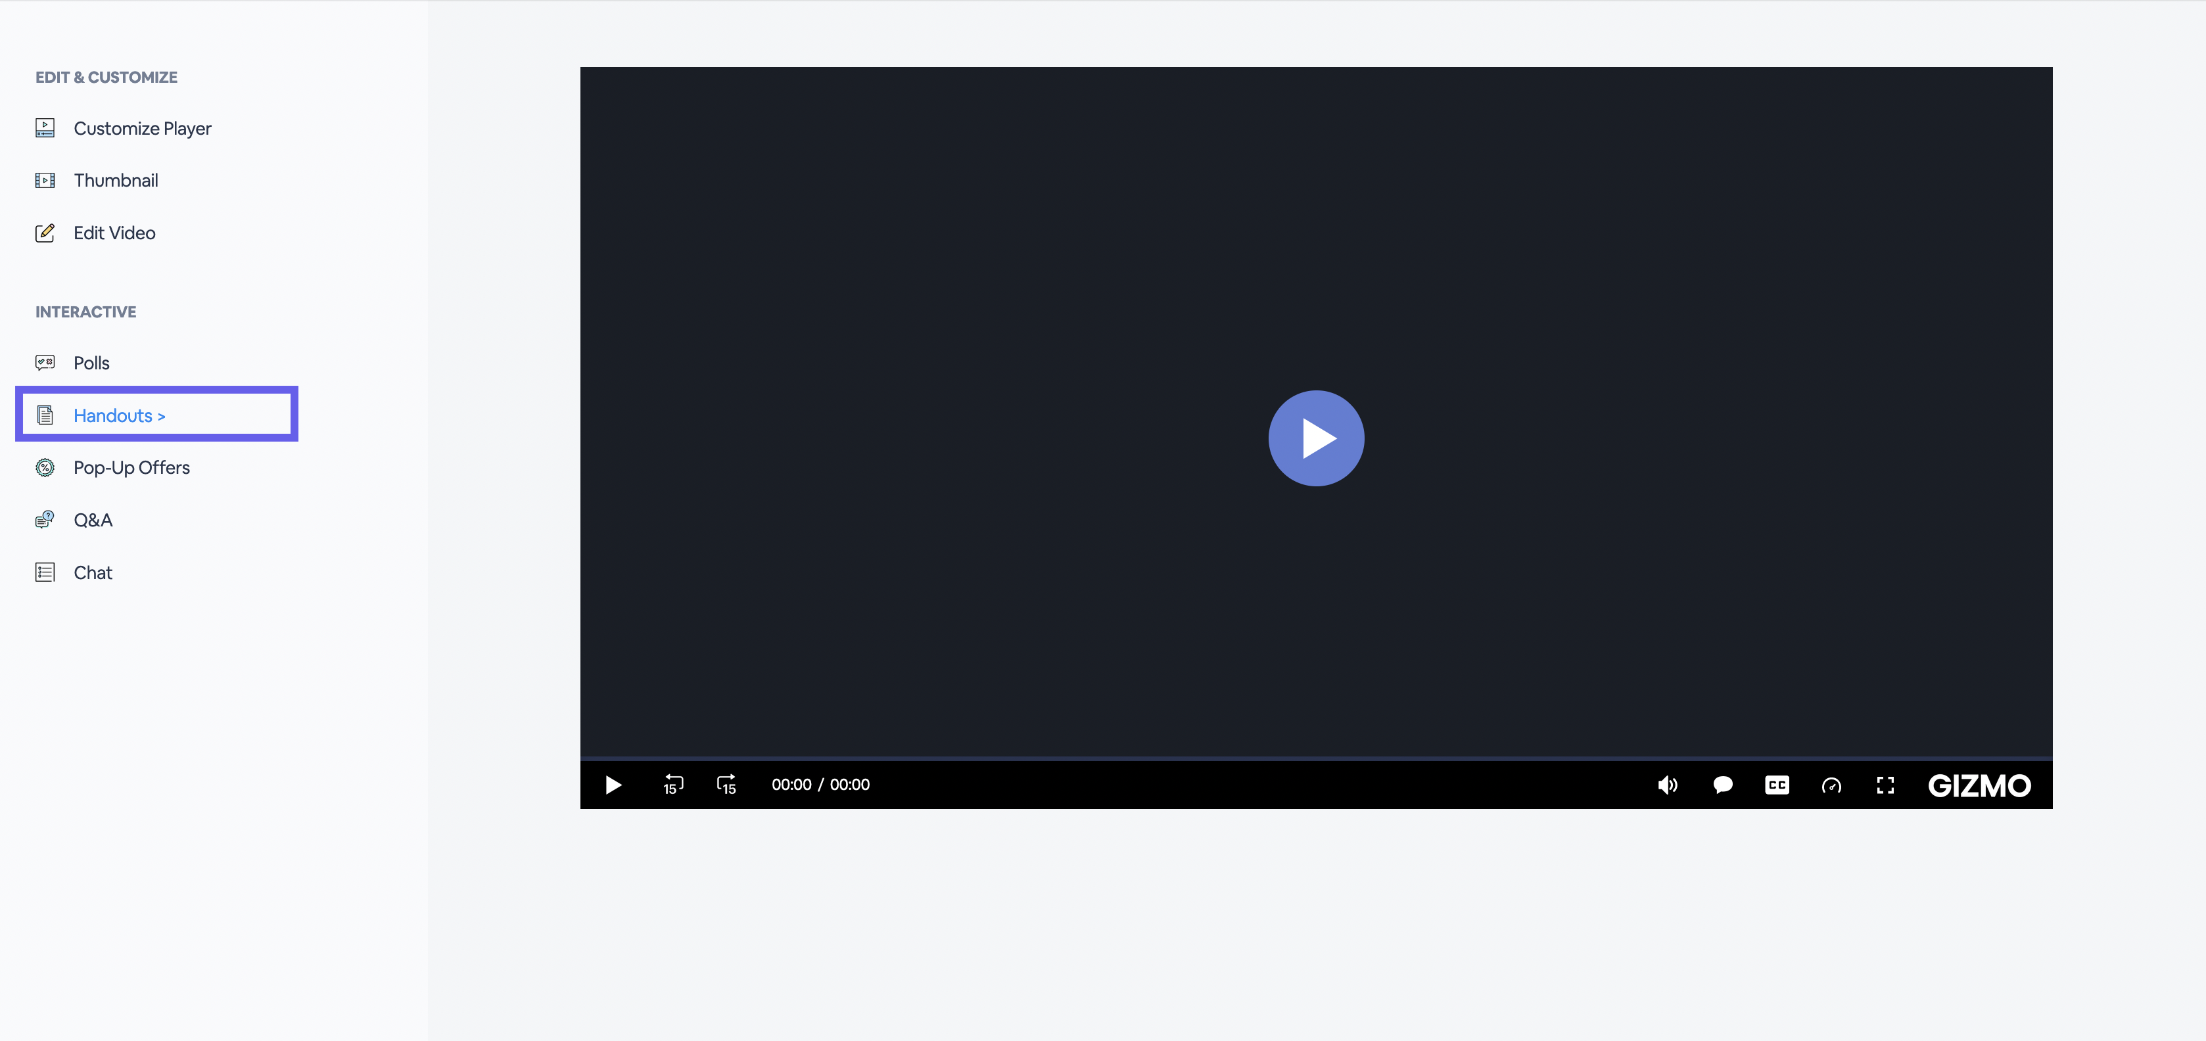This screenshot has height=1041, width=2206.
Task: Select Thumbnail in sidebar
Action: click(x=116, y=181)
